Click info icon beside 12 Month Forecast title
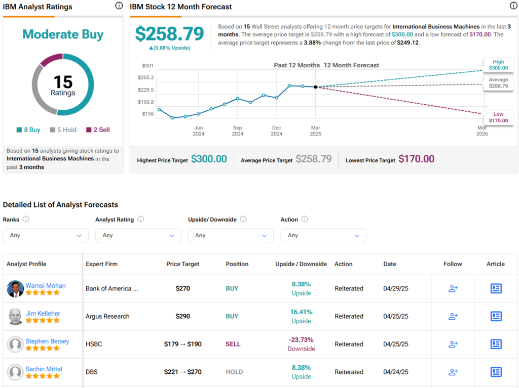Screen dimensions: 519x388 513,6
